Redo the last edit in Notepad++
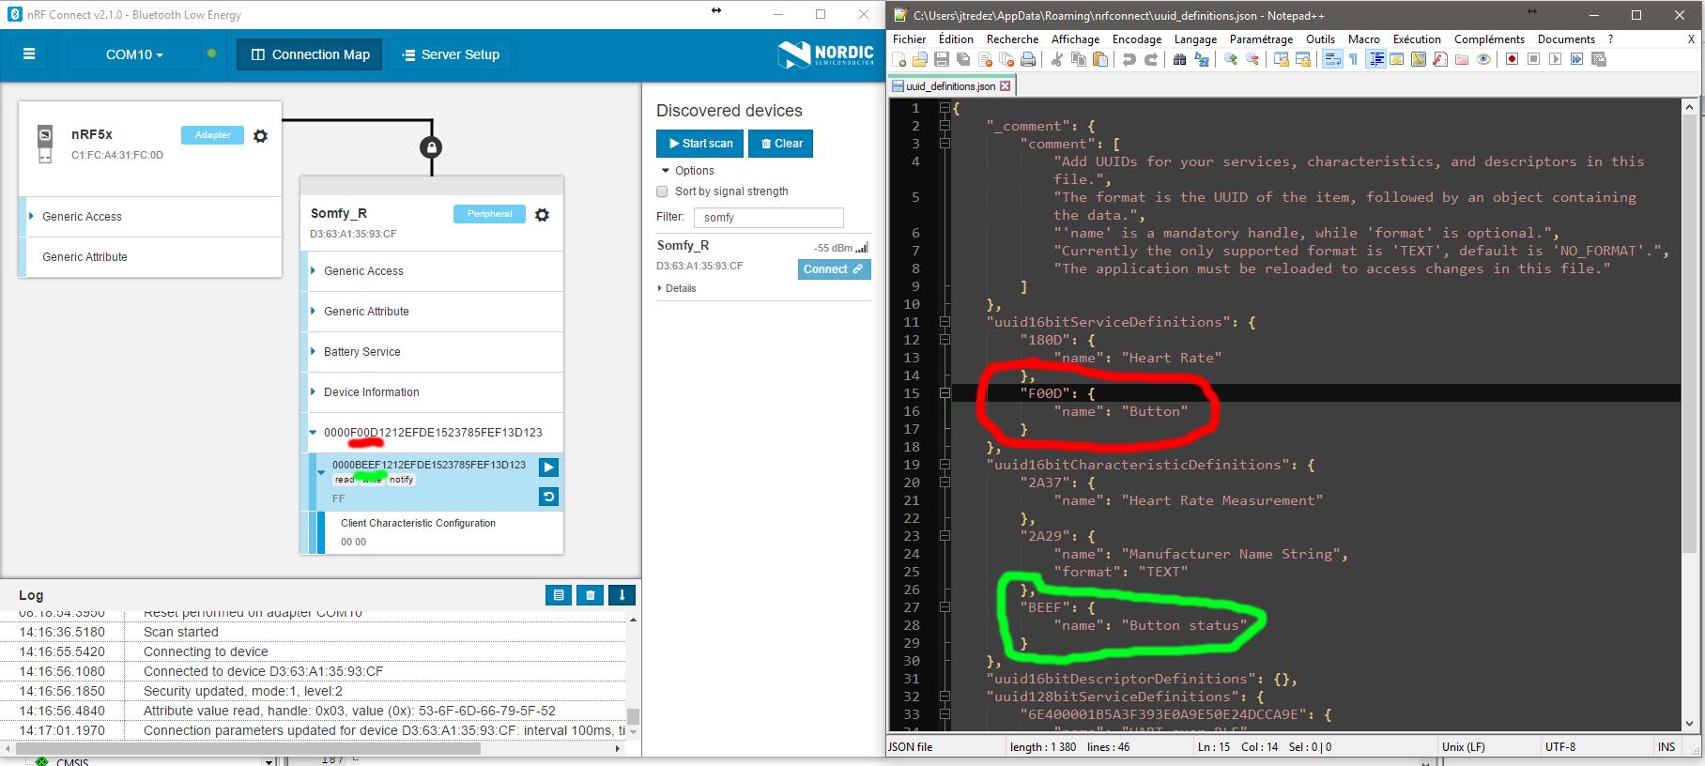The image size is (1705, 766). coord(1151,59)
